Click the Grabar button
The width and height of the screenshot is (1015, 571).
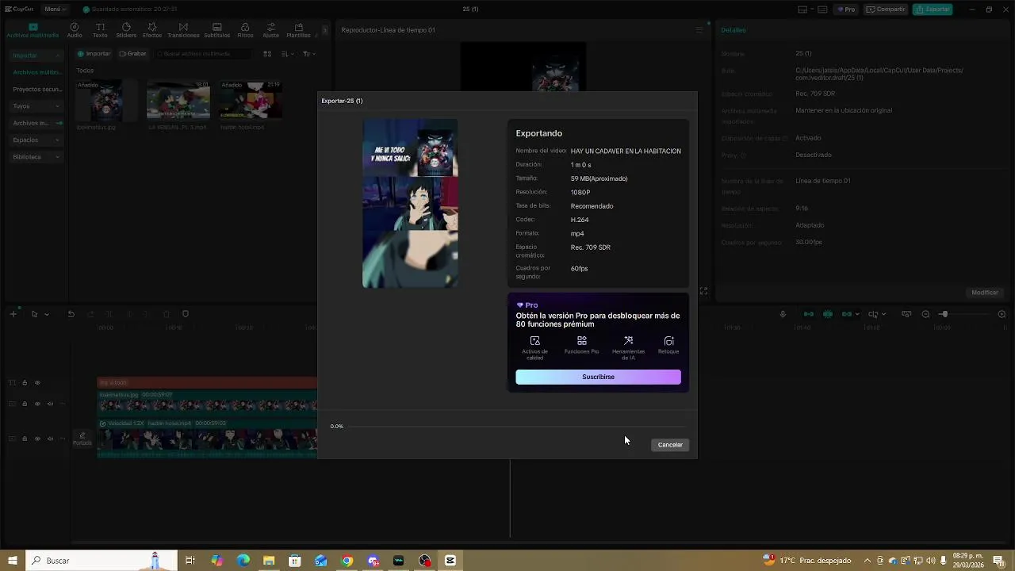point(133,54)
